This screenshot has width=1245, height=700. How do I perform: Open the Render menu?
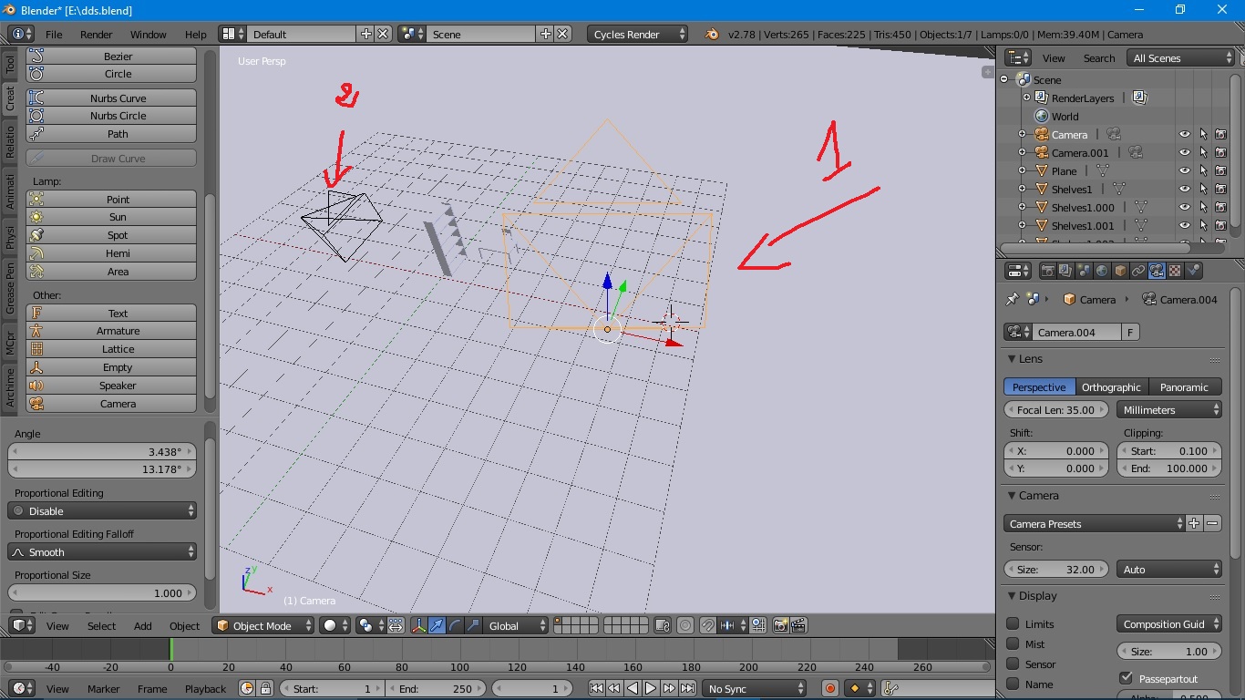[96, 34]
